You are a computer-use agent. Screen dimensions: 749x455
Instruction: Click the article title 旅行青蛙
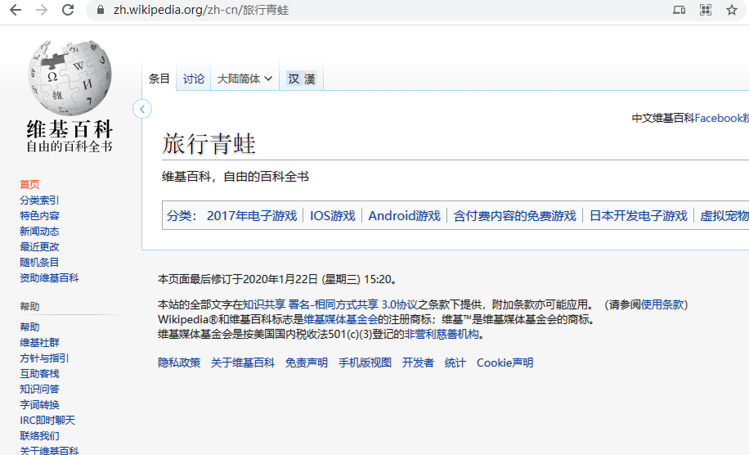209,144
